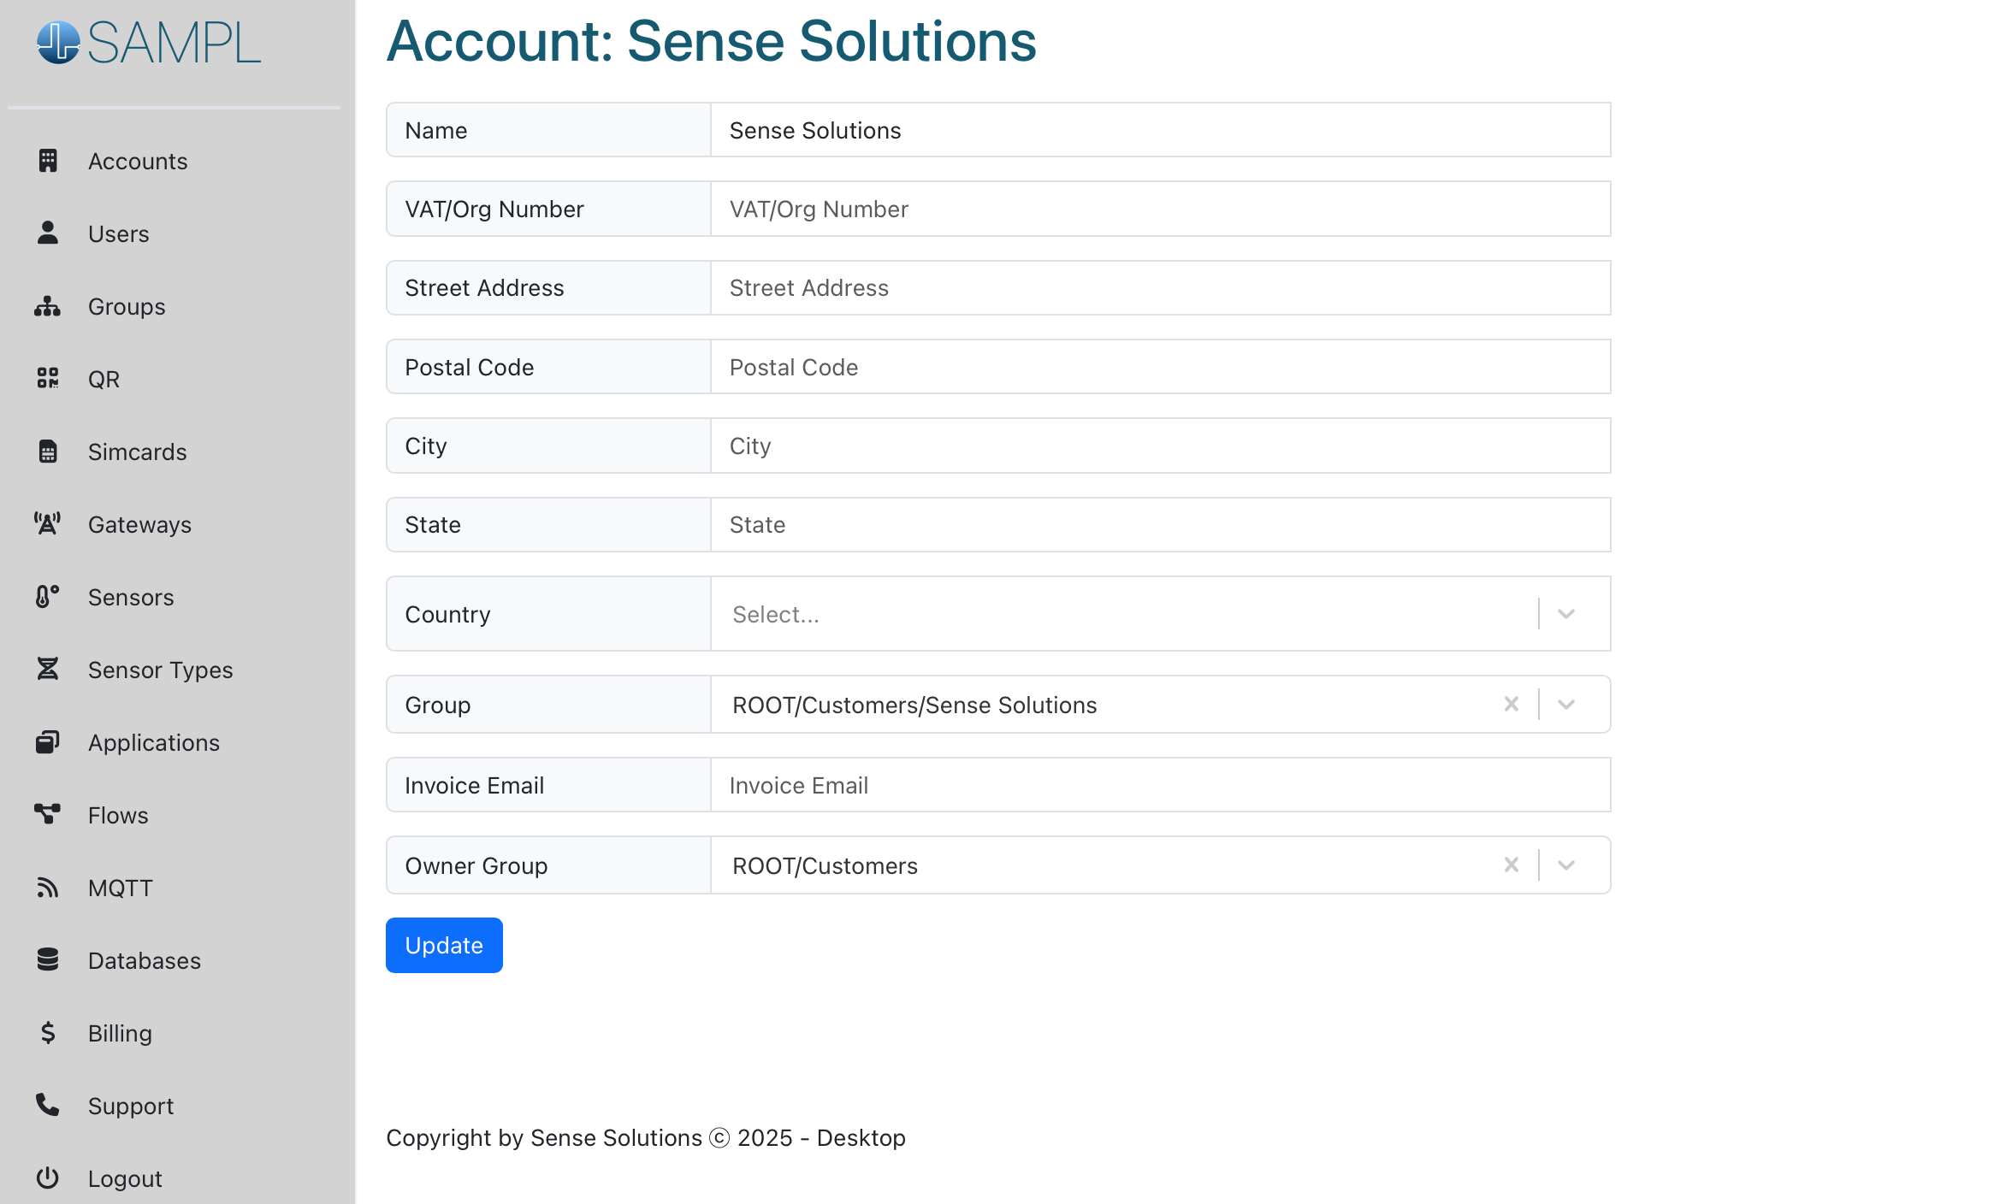
Task: Focus the VAT/Org Number input field
Action: 1160,209
